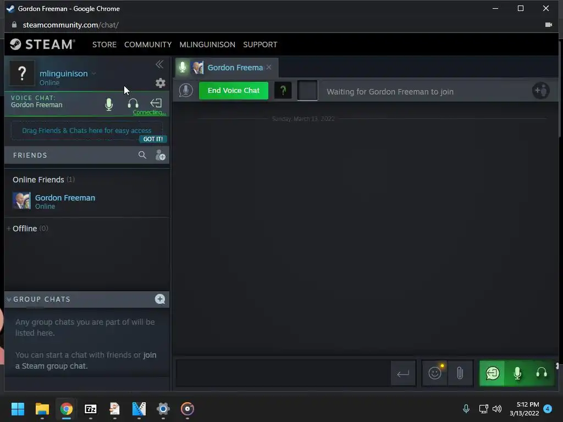Image resolution: width=563 pixels, height=422 pixels.
Task: Click End Voice Chat button
Action: (x=233, y=91)
